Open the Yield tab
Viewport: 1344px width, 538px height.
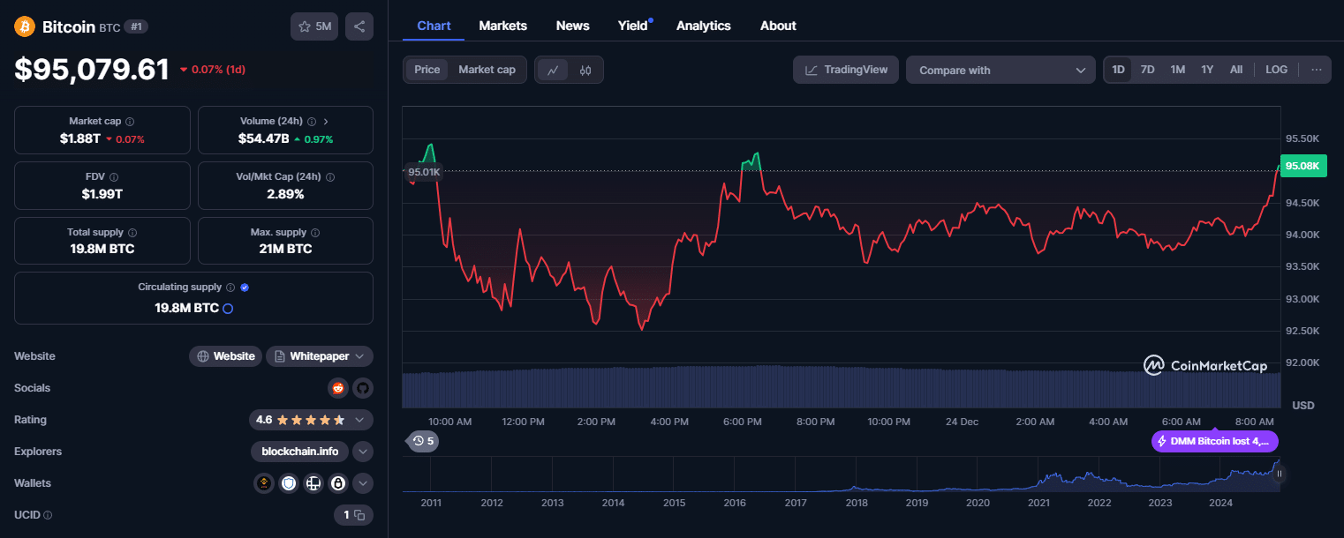point(633,26)
